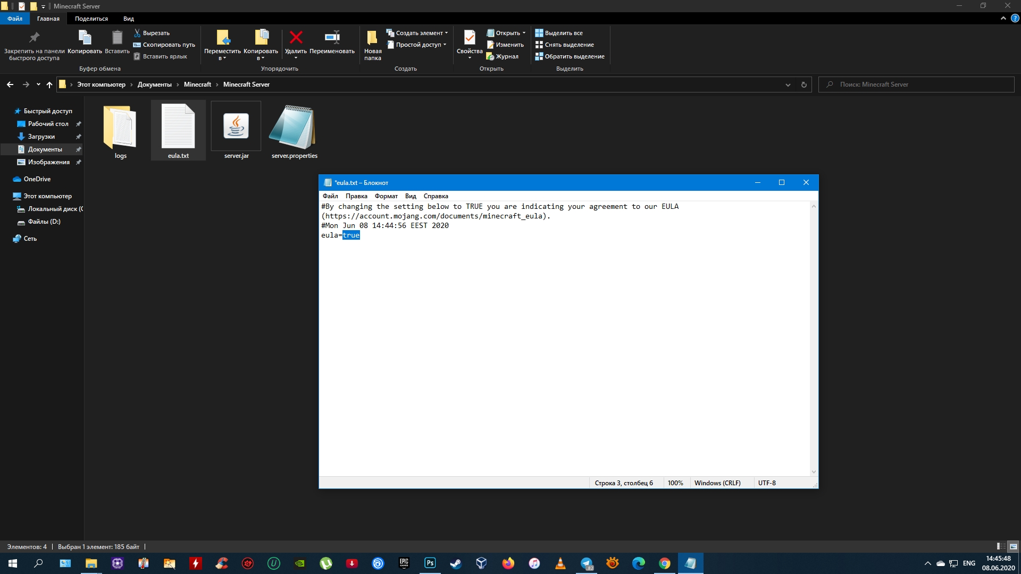Open Notepad's Вид menu
This screenshot has height=574, width=1021.
tap(411, 196)
